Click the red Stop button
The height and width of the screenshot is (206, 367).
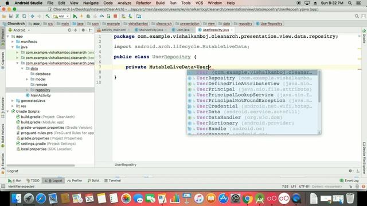pyautogui.click(x=115, y=17)
